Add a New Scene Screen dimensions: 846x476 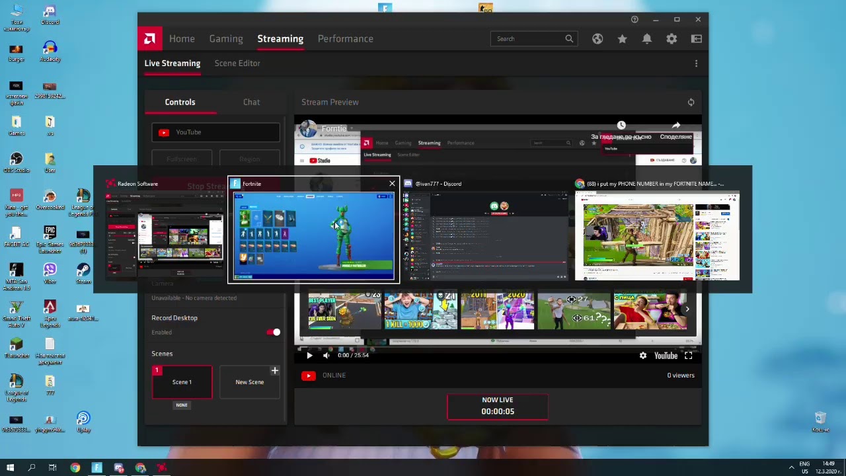(249, 382)
